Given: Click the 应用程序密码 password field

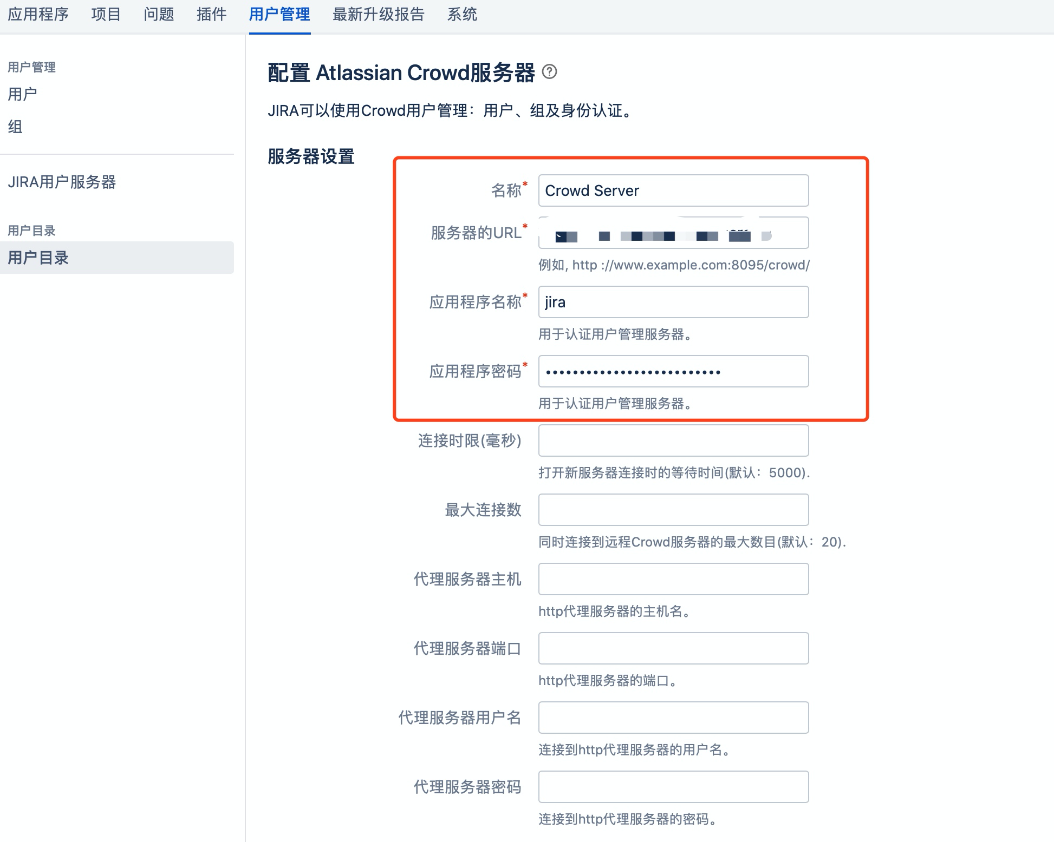Looking at the screenshot, I should (673, 371).
